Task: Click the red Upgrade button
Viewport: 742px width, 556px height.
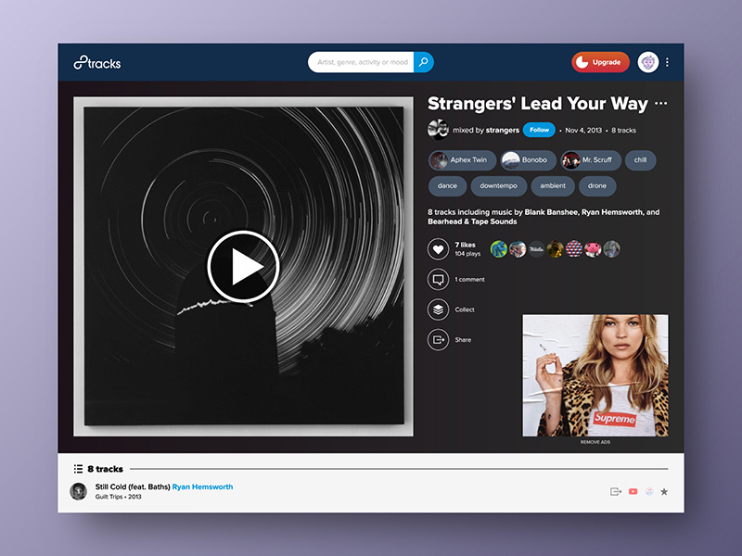Action: point(600,62)
